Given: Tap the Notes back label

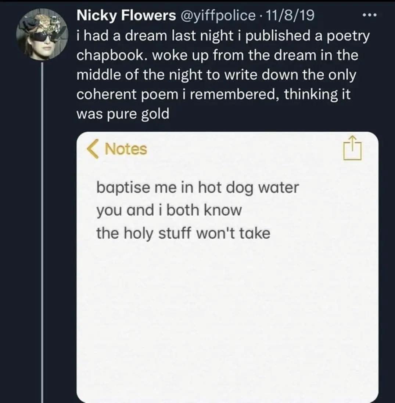Looking at the screenshot, I should point(126,149).
